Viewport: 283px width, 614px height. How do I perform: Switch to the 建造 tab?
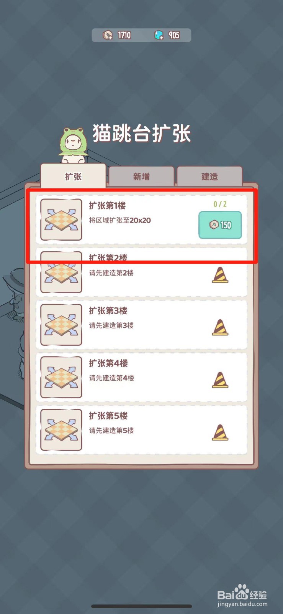tap(209, 176)
